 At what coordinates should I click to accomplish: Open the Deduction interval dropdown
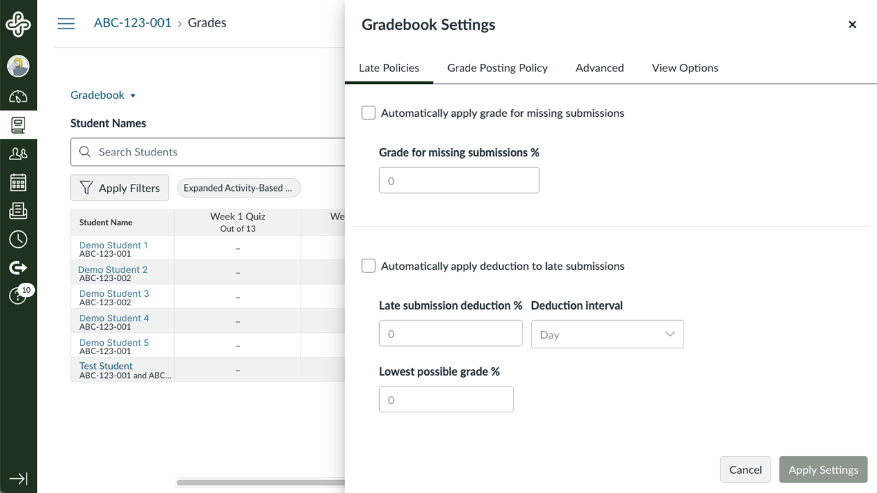coord(607,334)
